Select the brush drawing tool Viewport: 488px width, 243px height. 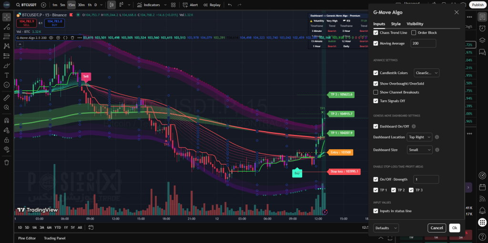[x=7, y=66]
